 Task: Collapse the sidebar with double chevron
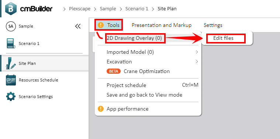coord(78,27)
